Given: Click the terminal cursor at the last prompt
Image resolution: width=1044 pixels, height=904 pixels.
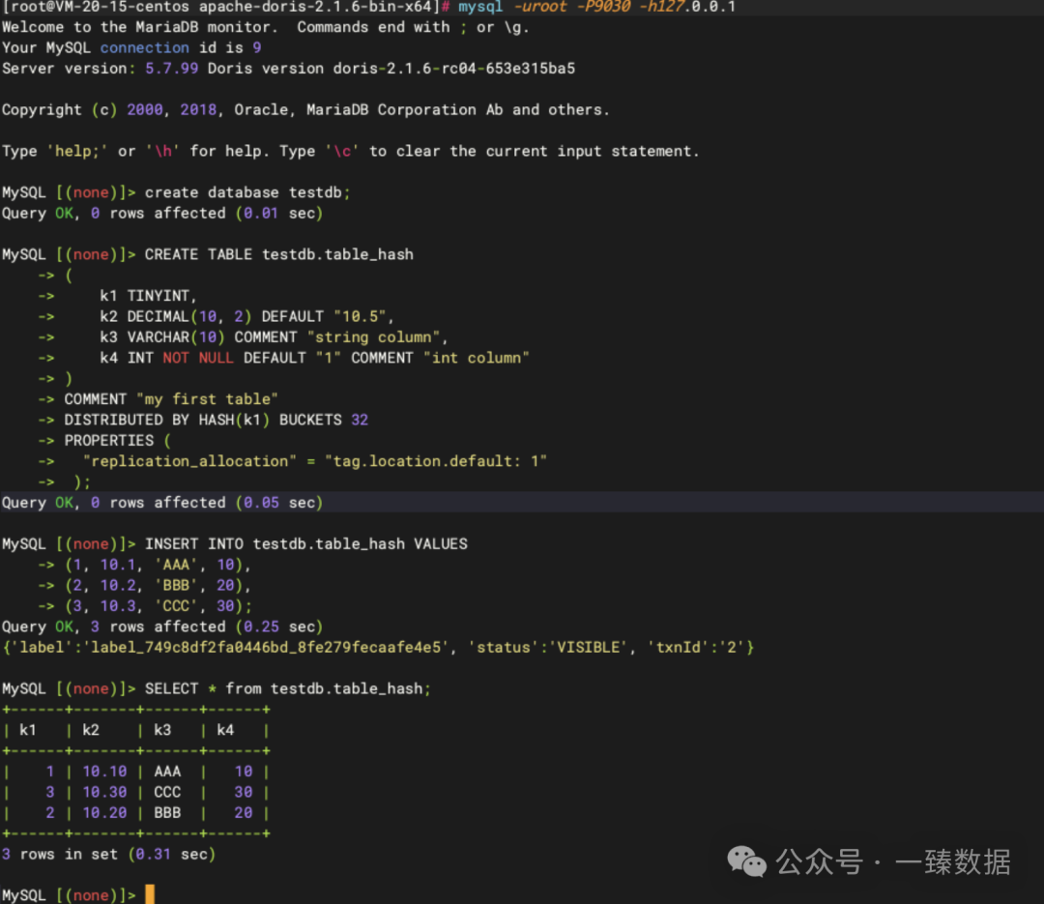Looking at the screenshot, I should click(x=150, y=894).
